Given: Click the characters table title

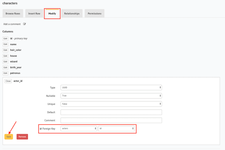Looking at the screenshot, I should tap(10, 3).
